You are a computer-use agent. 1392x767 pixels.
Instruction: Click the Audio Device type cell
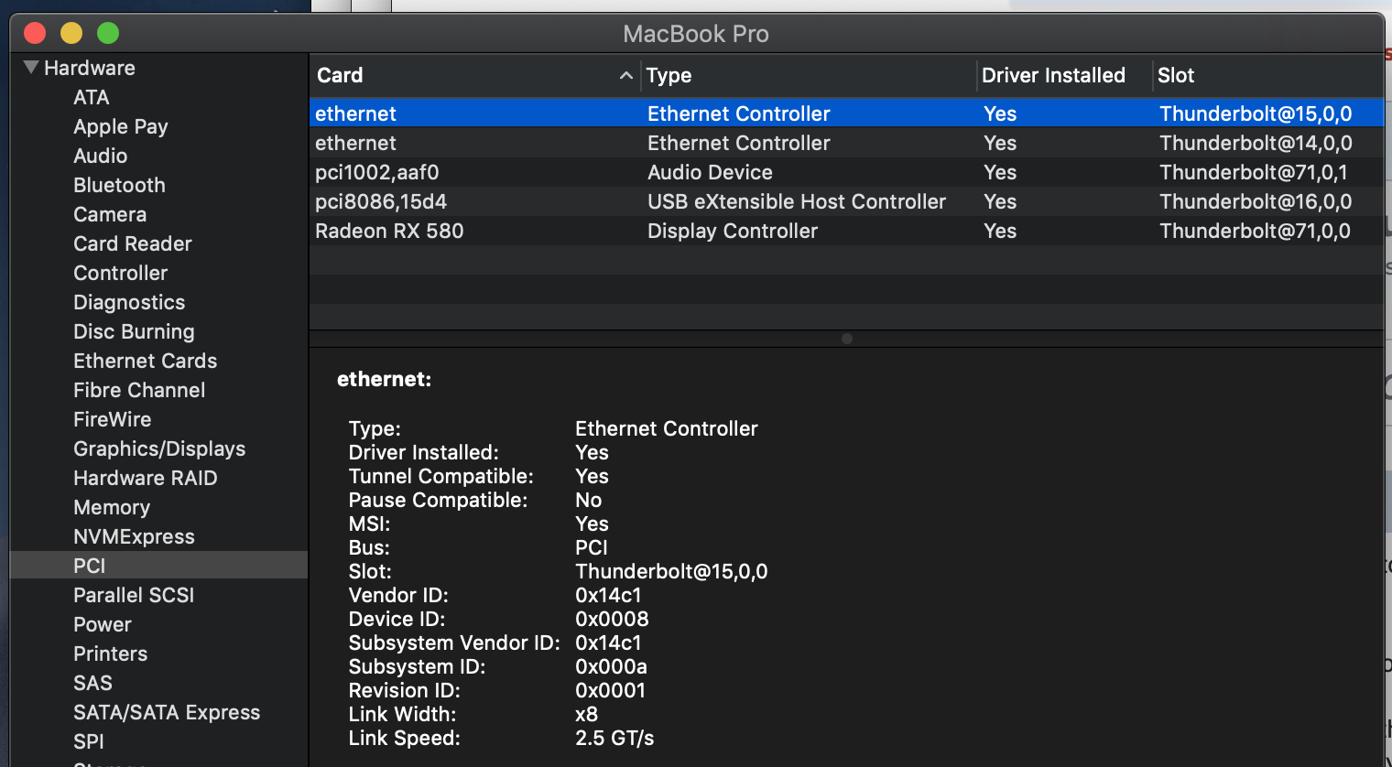[710, 172]
